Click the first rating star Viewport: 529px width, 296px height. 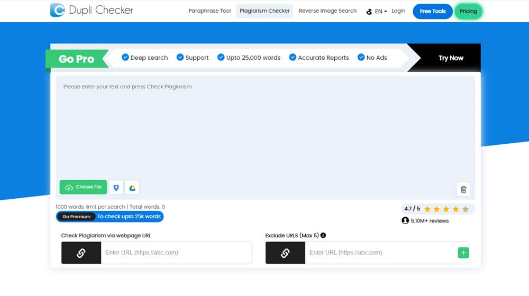click(427, 209)
